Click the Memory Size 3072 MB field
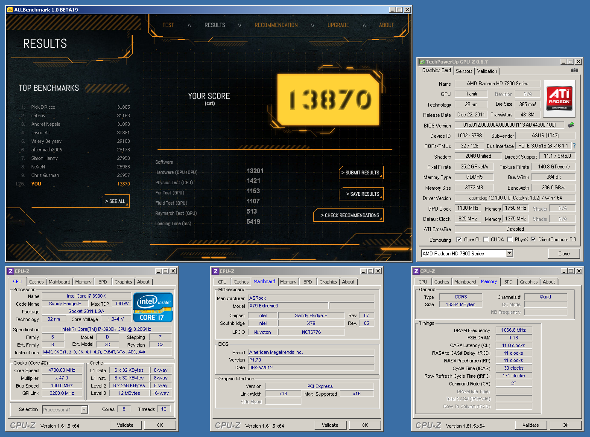Screen dimensions: 590x437 tap(474, 188)
